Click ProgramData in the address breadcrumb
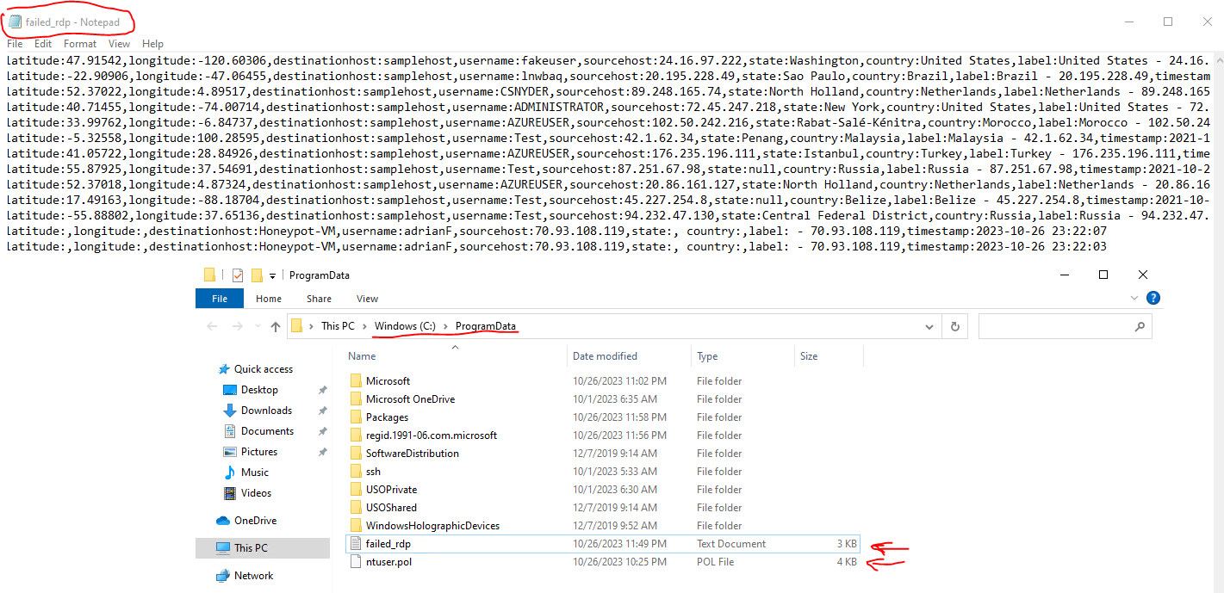The width and height of the screenshot is (1224, 593). (x=486, y=326)
